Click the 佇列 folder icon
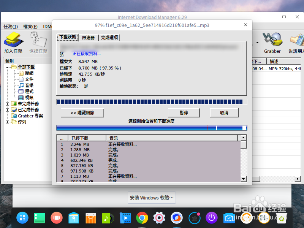 point(14,122)
